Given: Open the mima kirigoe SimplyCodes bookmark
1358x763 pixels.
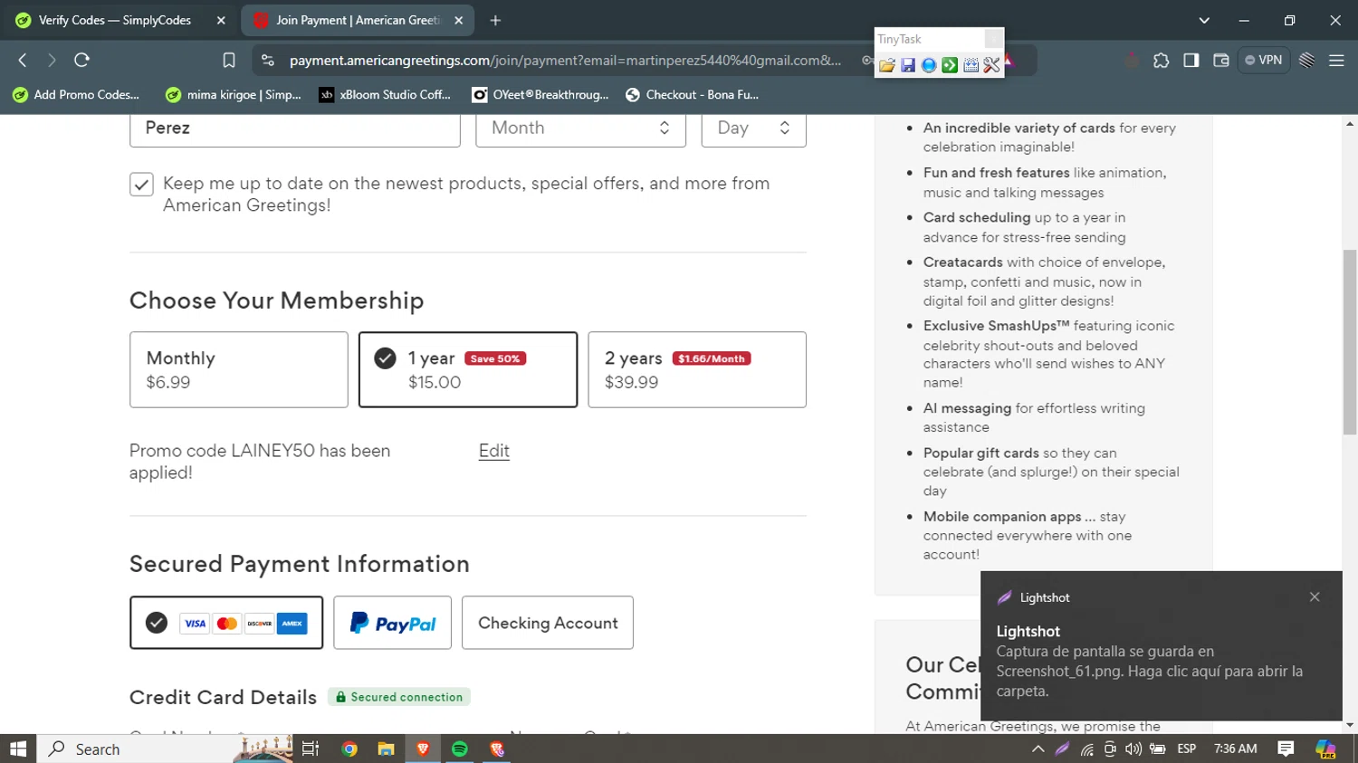Looking at the screenshot, I should tap(234, 94).
